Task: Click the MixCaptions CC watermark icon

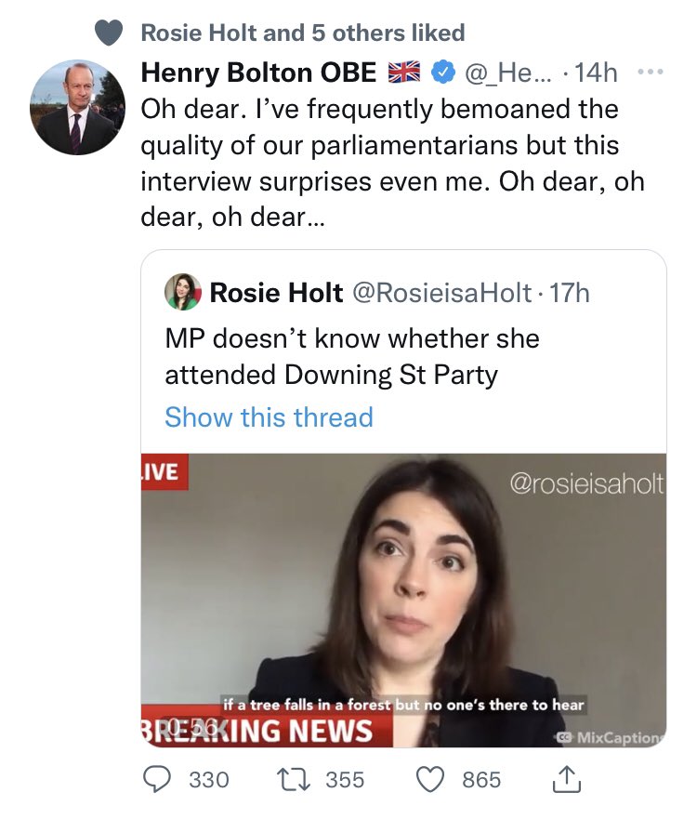Action: pos(562,737)
